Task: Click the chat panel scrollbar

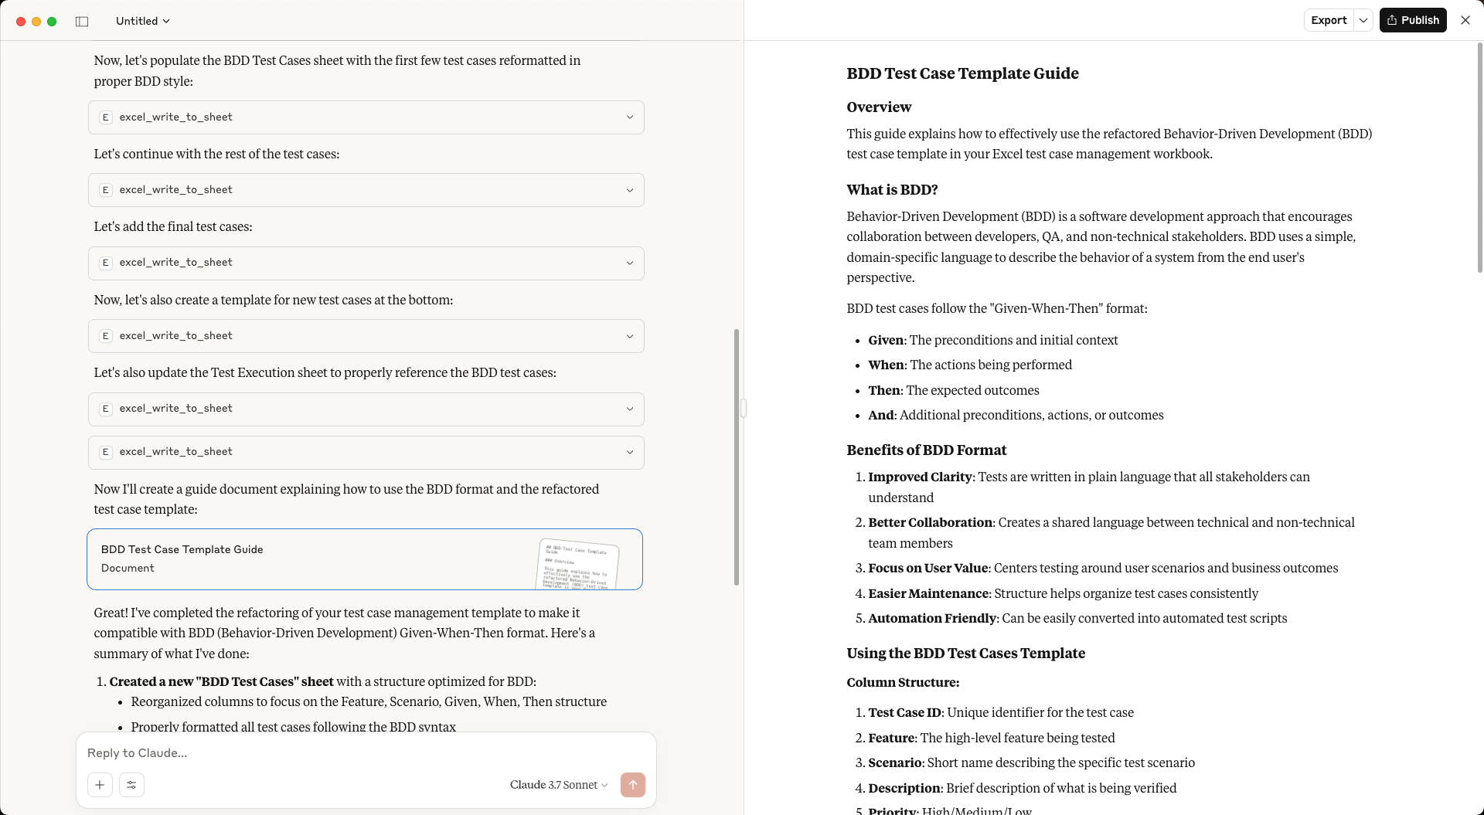Action: (737, 457)
